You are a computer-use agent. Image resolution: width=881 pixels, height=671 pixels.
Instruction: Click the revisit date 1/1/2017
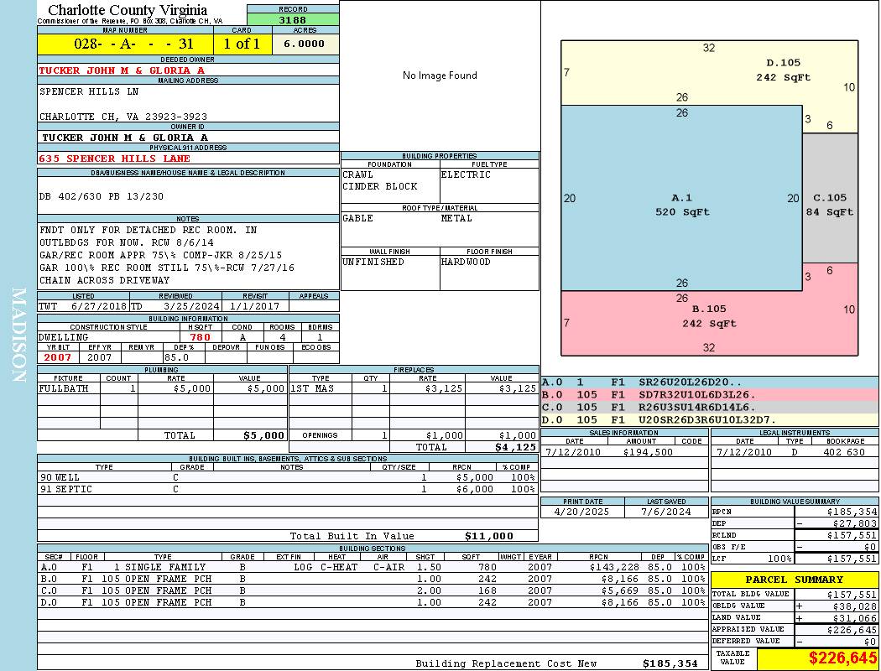254,307
